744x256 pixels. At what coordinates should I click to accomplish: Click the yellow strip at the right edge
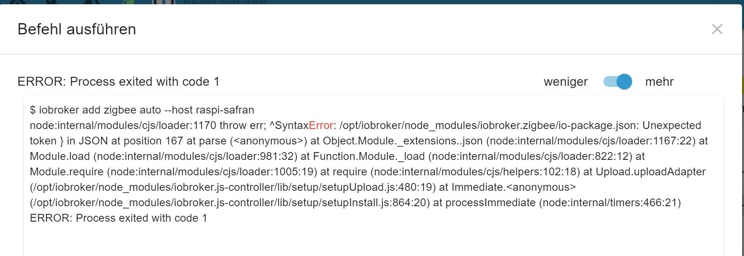(x=742, y=85)
